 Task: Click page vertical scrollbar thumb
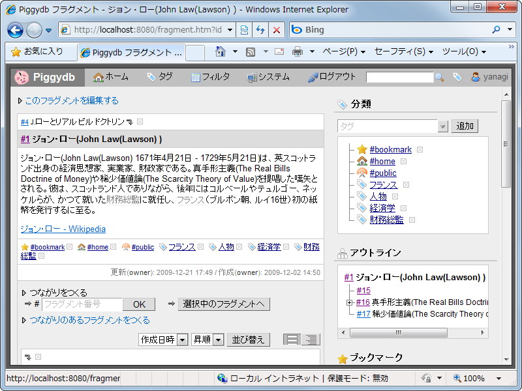pos(506,144)
